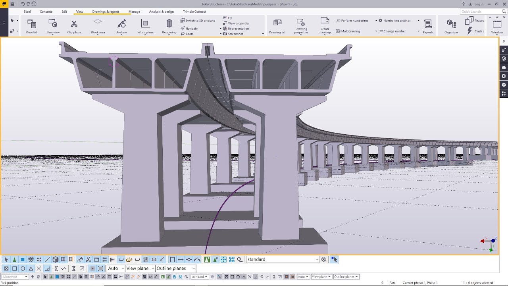Open the Organizer
The width and height of the screenshot is (508, 286).
coord(451,26)
